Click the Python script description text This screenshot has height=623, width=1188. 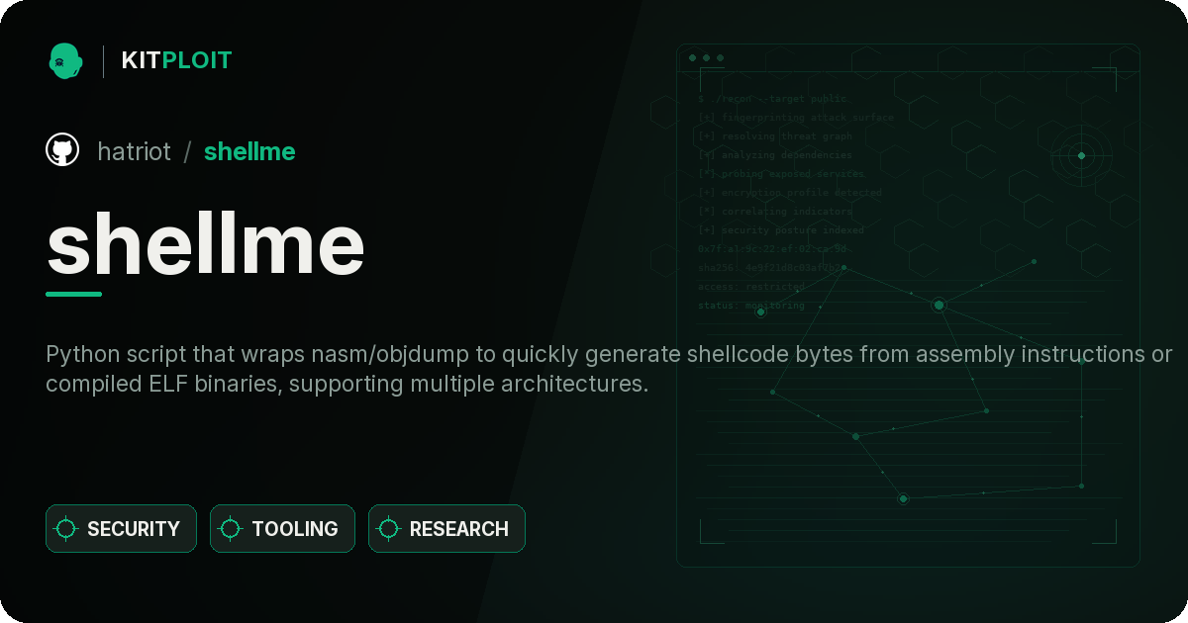tap(609, 369)
